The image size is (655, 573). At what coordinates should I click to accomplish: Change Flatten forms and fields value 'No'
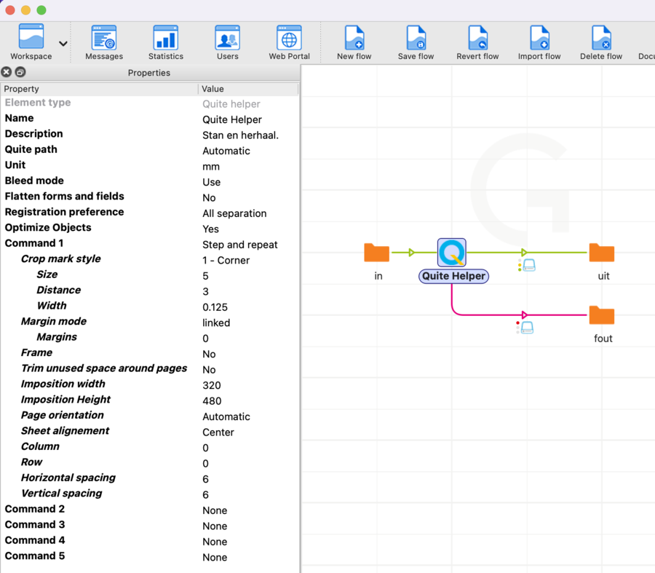tap(209, 198)
